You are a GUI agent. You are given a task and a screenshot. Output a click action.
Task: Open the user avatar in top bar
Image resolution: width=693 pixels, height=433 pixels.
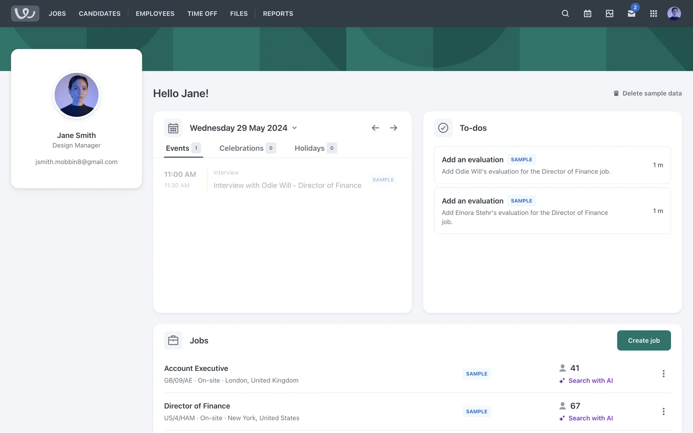tap(674, 13)
